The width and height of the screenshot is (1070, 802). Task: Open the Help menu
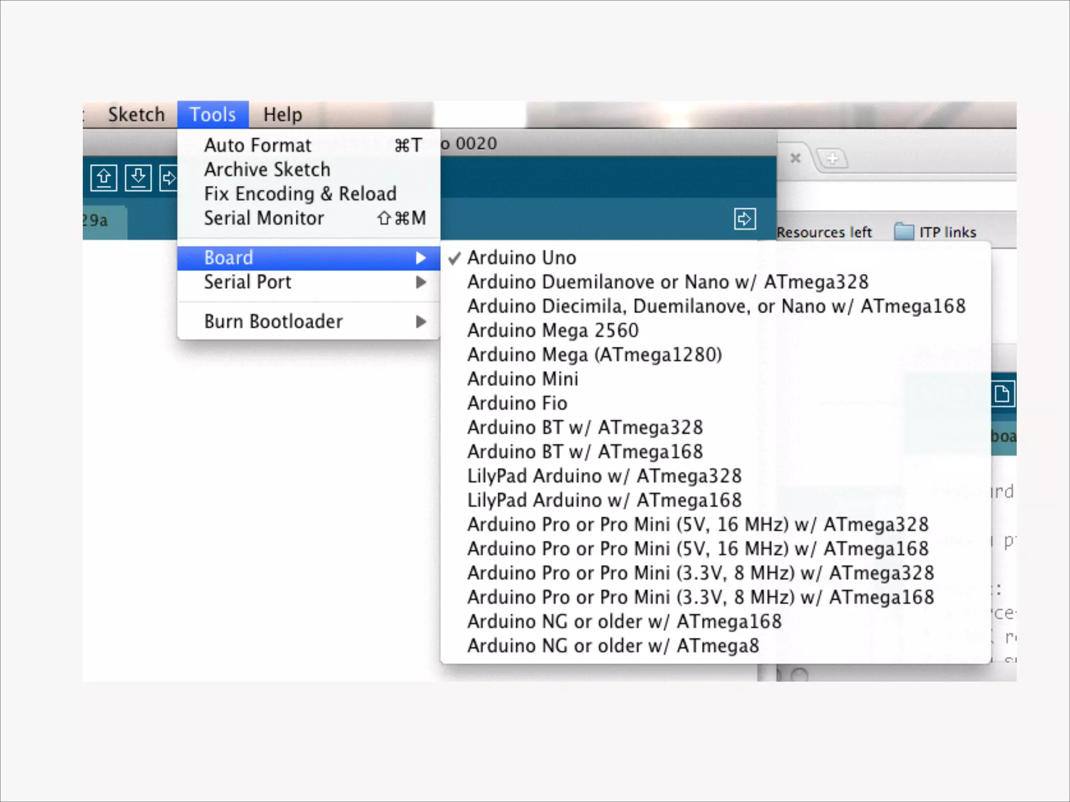[x=282, y=115]
